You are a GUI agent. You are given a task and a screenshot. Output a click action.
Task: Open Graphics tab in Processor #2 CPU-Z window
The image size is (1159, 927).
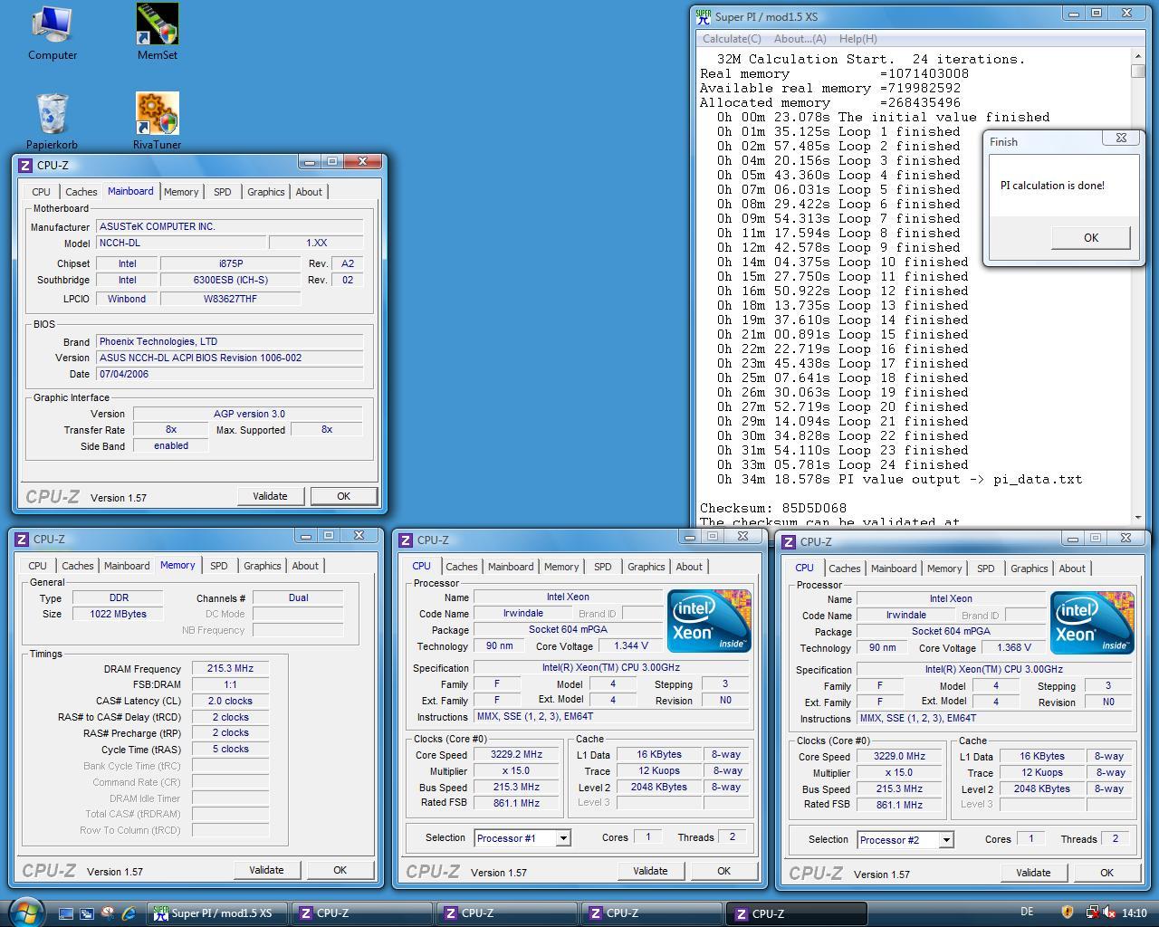1029,569
